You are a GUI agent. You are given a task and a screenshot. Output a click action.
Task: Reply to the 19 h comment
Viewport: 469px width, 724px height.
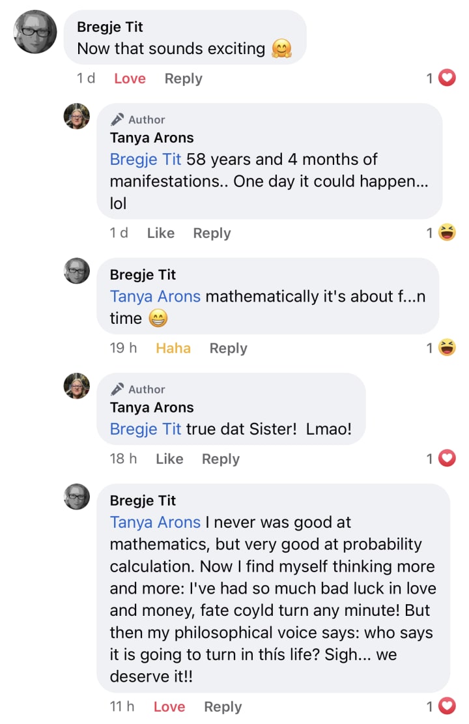click(228, 349)
